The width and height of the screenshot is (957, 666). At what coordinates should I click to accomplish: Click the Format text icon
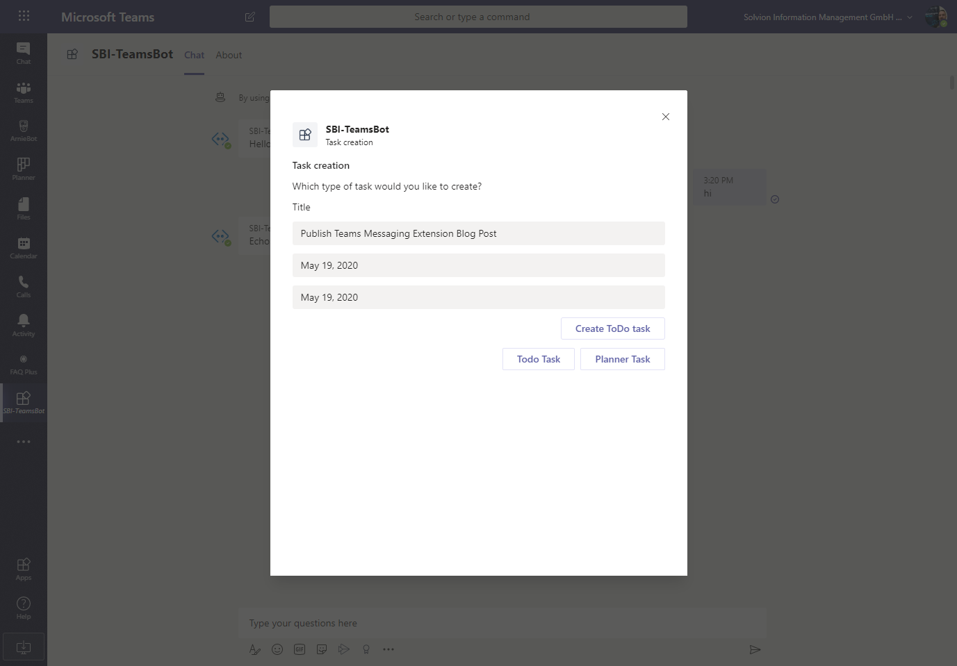255,649
